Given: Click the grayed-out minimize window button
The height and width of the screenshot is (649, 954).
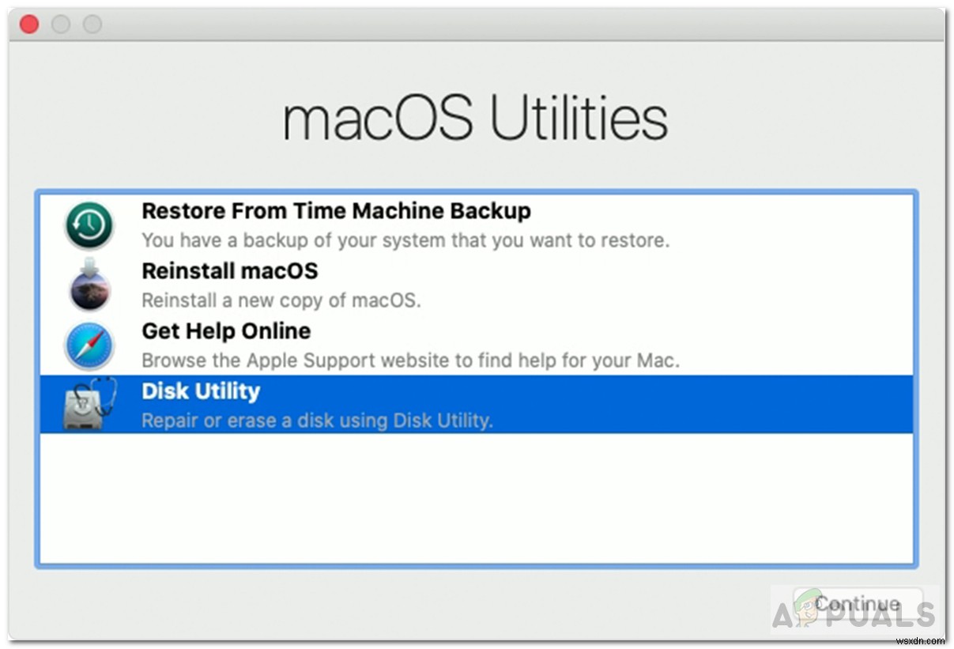Looking at the screenshot, I should pyautogui.click(x=61, y=25).
